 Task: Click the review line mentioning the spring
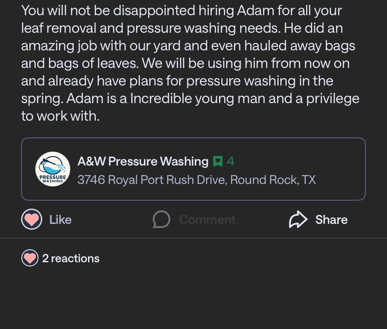pyautogui.click(x=177, y=81)
